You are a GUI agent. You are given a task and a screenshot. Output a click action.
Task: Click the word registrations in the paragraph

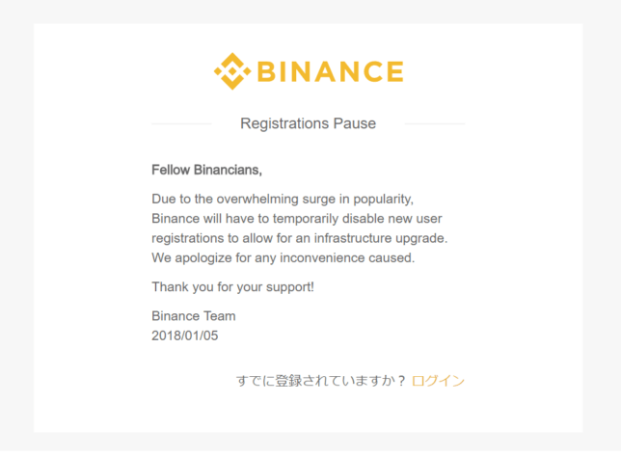[188, 239]
